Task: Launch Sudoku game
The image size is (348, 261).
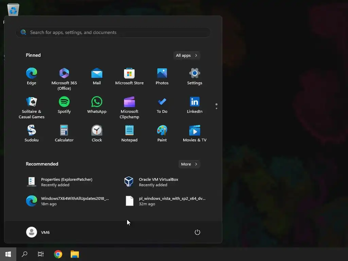Action: pos(32,134)
